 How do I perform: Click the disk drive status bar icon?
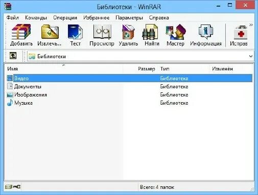[8, 187]
